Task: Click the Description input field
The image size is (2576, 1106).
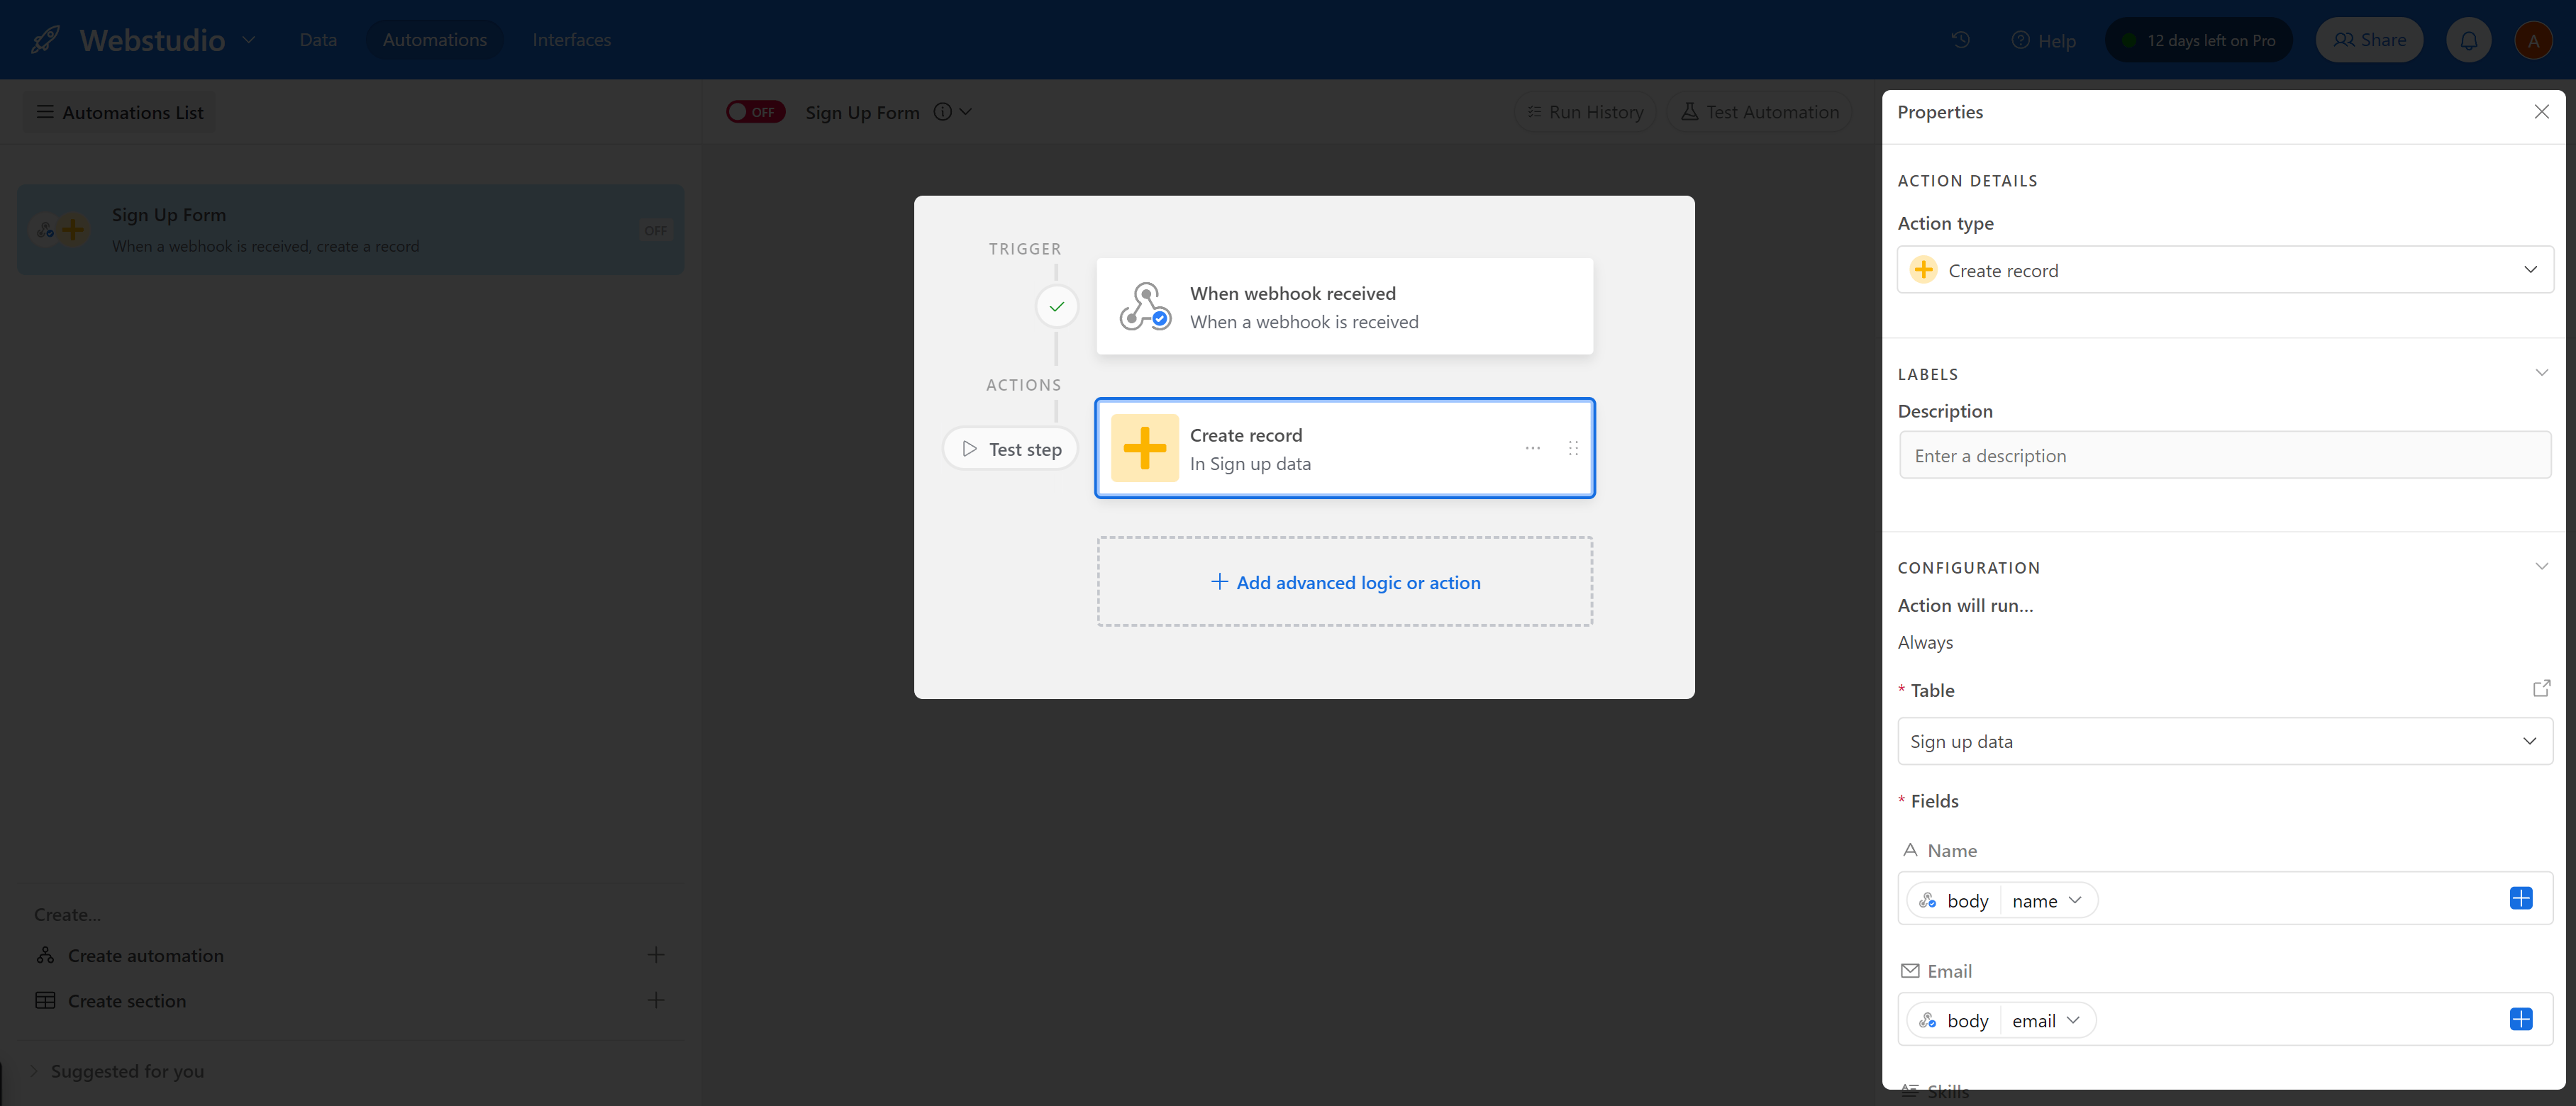Action: (x=2224, y=456)
